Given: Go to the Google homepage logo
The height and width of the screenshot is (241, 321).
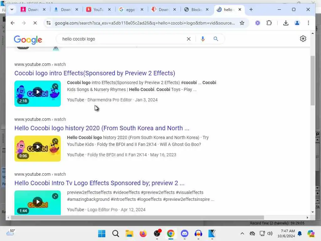Looking at the screenshot, I should pyautogui.click(x=28, y=40).
